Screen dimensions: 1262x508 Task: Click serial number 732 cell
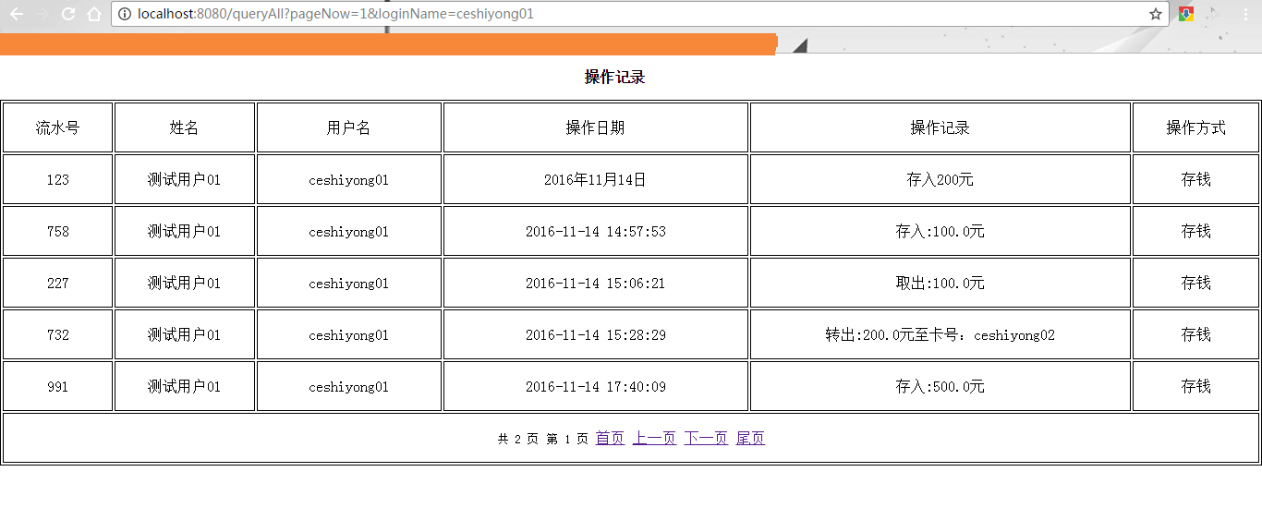58,334
